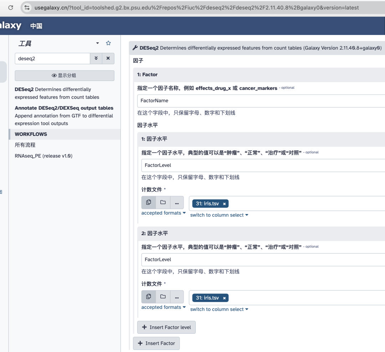385x352 pixels.
Task: Open advanced search double-chevron button
Action: click(x=96, y=58)
